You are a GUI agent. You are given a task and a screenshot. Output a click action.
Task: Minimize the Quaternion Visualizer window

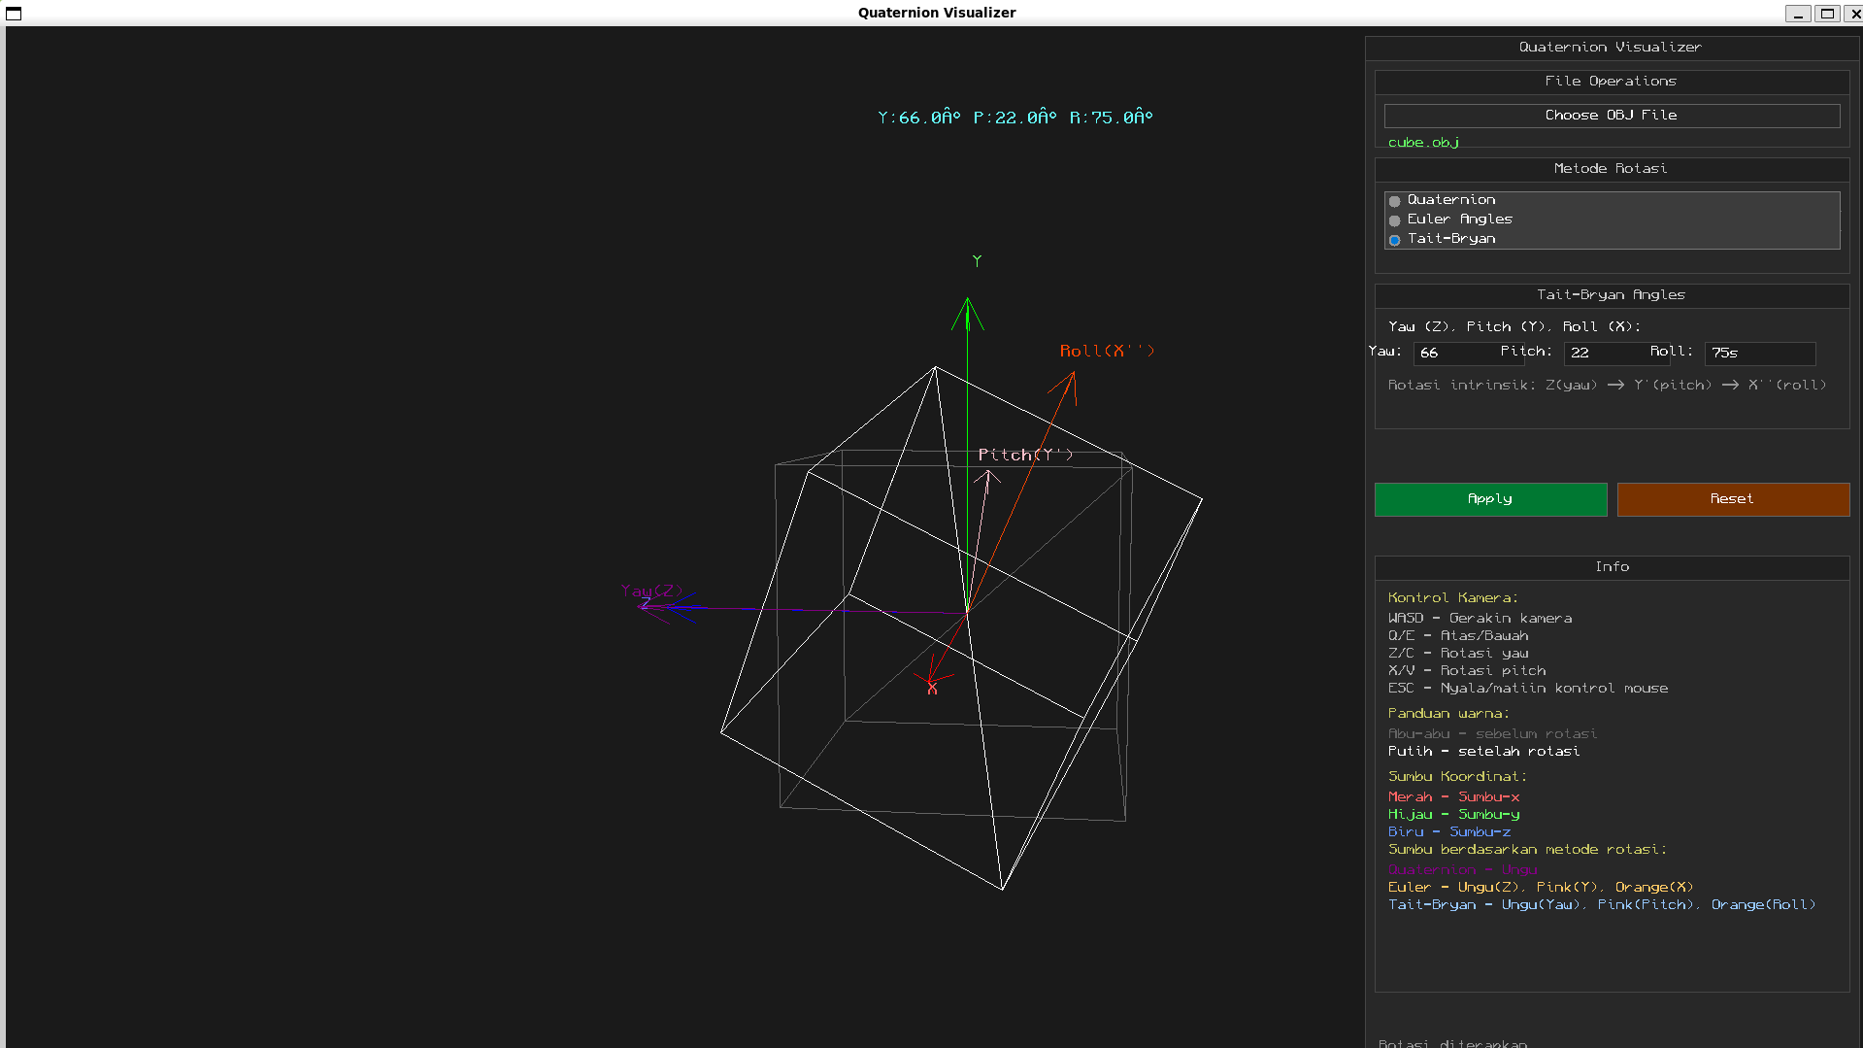pyautogui.click(x=1798, y=13)
